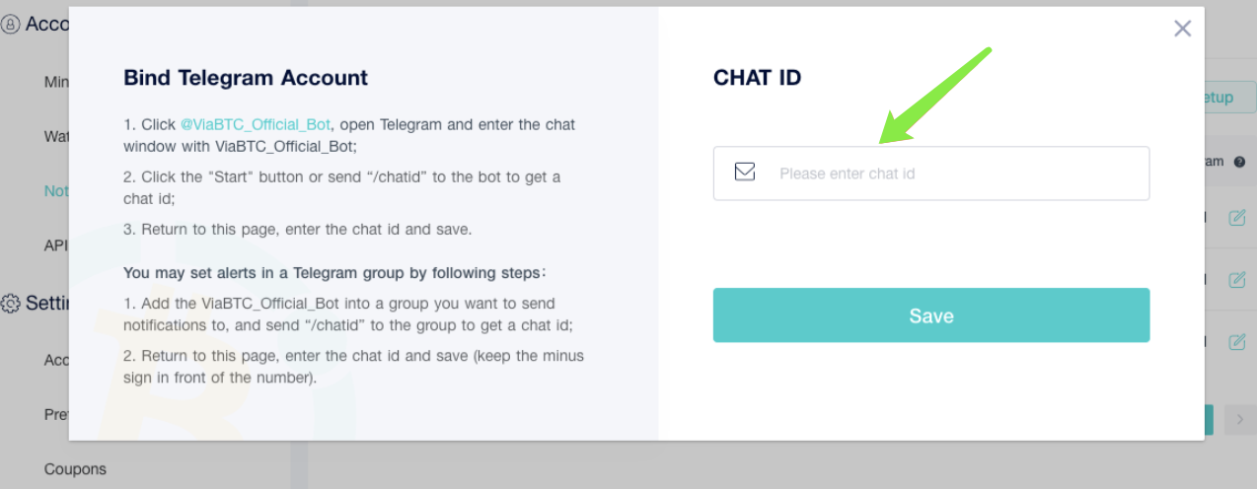Click the first edit pencil icon in table
Screen dimensions: 1257x489
pos(1236,218)
